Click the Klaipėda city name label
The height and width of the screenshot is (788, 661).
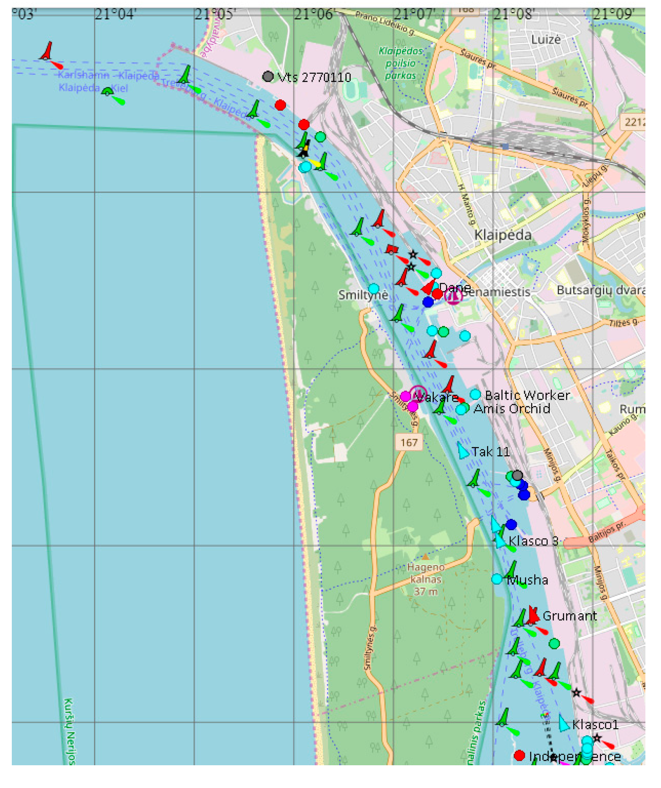pos(502,235)
